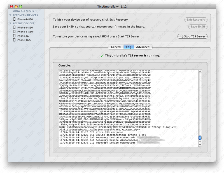Click the console scrollbar down arrow
The image size is (224, 173).
[200, 145]
